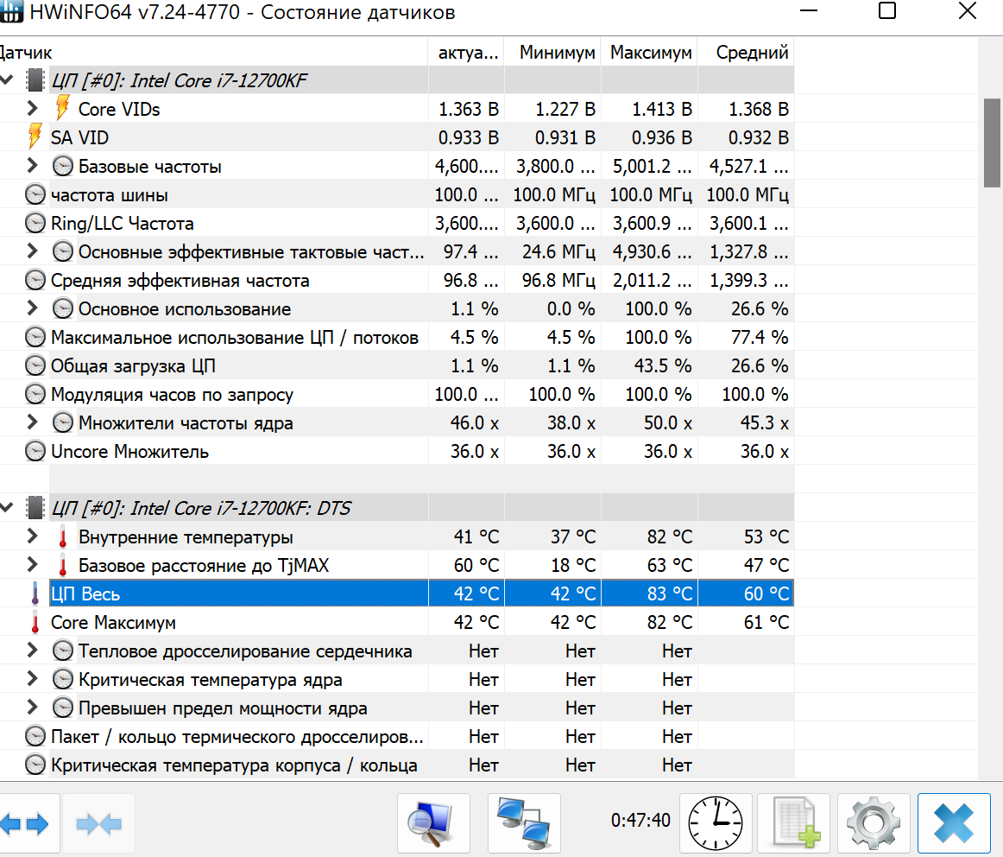Click thermometer icon beside Базовое расстояние до TjMAX
1003x857 pixels.
[x=63, y=565]
